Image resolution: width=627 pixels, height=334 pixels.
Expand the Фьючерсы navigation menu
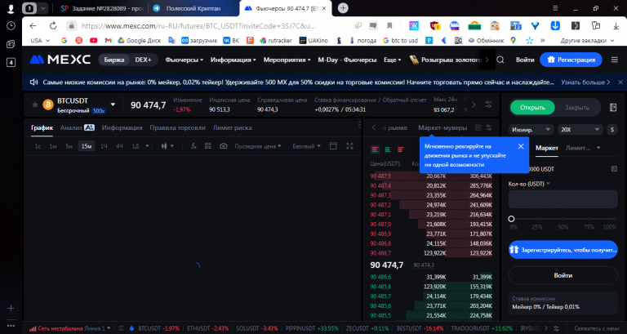point(185,60)
